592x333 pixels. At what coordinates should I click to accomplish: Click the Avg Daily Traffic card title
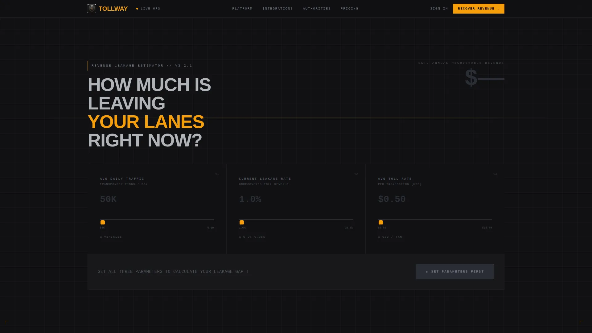pos(122,179)
